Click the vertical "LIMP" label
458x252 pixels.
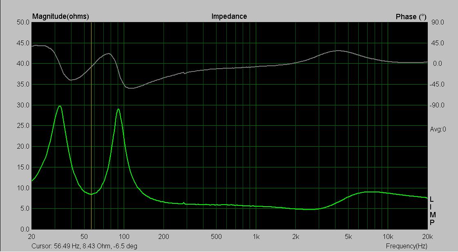tap(432, 211)
